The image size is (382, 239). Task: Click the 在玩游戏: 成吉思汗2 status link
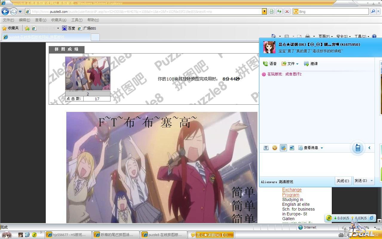284,74
